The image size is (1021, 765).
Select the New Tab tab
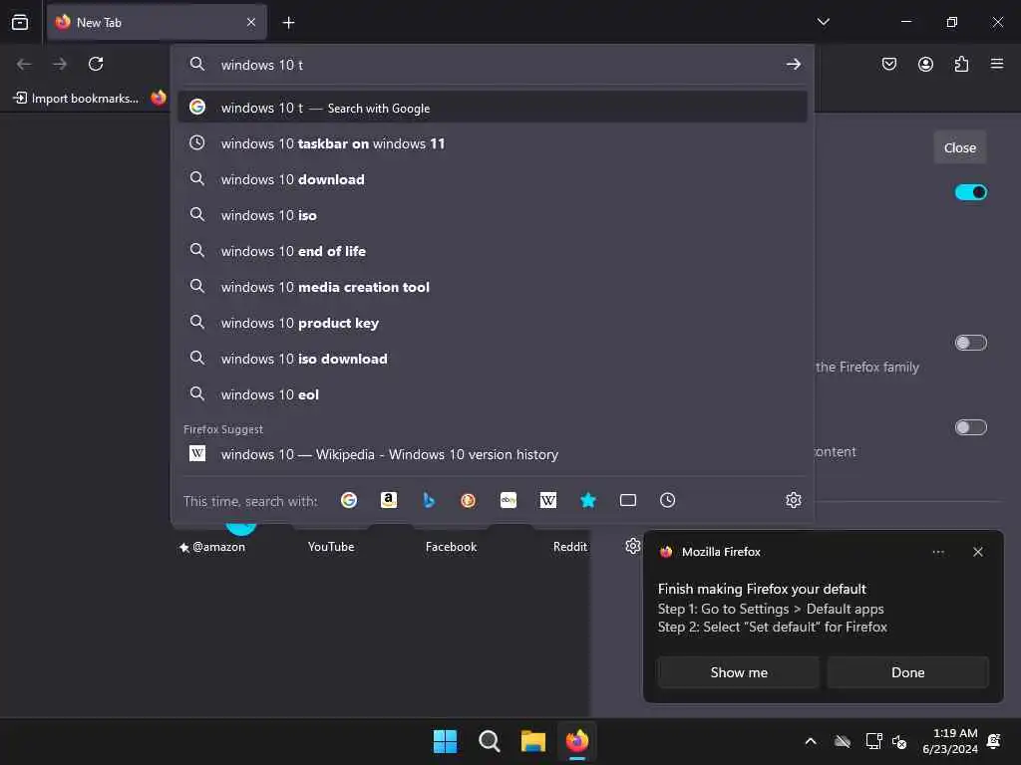click(x=157, y=22)
